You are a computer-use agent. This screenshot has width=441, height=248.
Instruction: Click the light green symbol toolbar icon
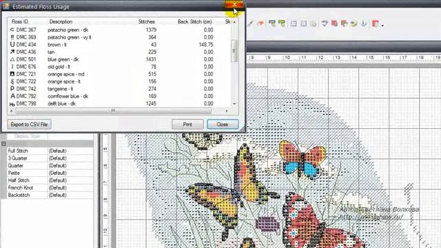282,23
